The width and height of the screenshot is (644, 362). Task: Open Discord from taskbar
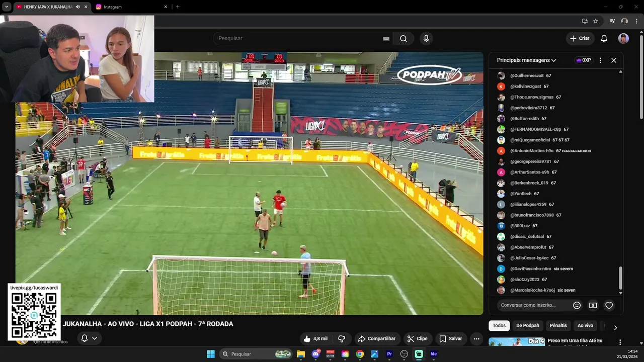pyautogui.click(x=315, y=354)
